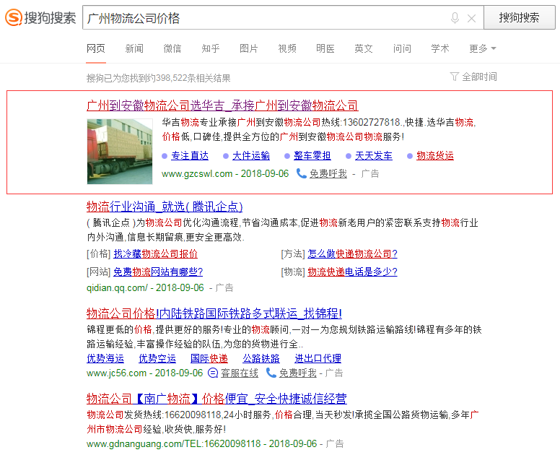Click the truck thumbnail image
The image size is (560, 455).
click(x=120, y=152)
